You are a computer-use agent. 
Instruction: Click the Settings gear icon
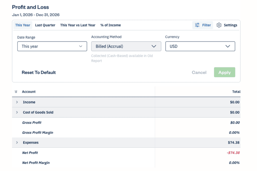click(219, 25)
